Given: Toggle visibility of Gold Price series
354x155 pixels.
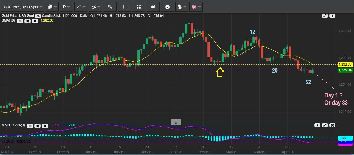Looking at the screenshot, I should pyautogui.click(x=38, y=16).
